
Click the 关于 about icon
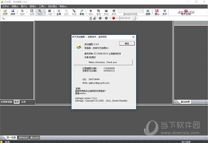[x=165, y=12]
